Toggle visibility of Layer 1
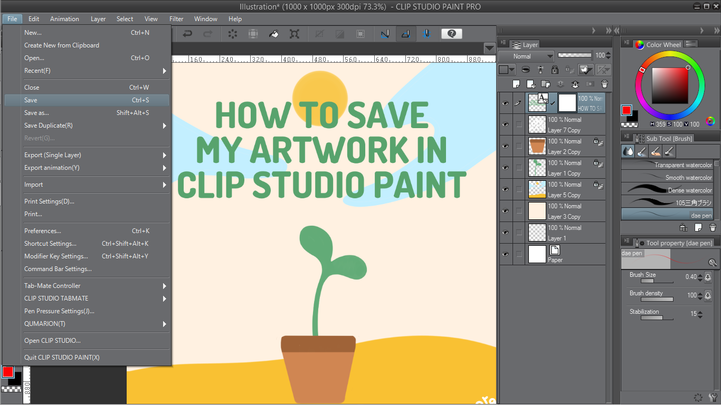The height and width of the screenshot is (405, 721). [505, 232]
